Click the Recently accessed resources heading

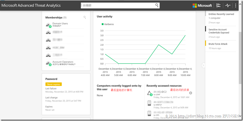(164, 86)
